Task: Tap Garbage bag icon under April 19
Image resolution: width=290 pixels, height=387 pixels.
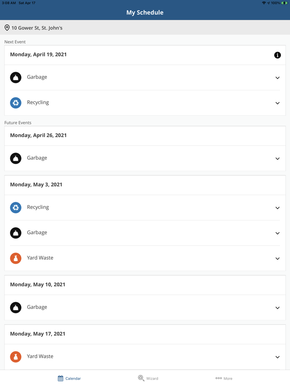Action: pos(16,77)
